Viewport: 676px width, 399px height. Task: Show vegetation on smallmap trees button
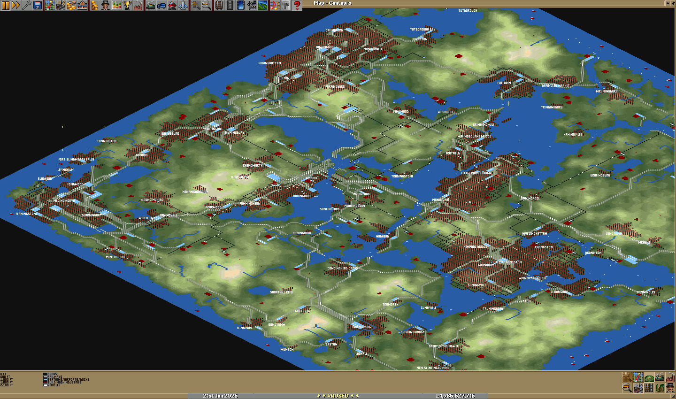tap(659, 388)
